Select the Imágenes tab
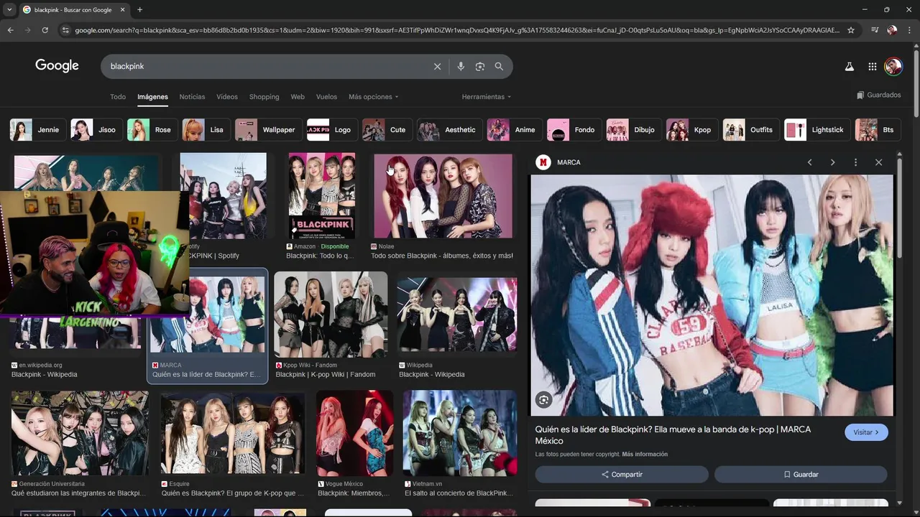This screenshot has height=517, width=920. click(x=152, y=97)
